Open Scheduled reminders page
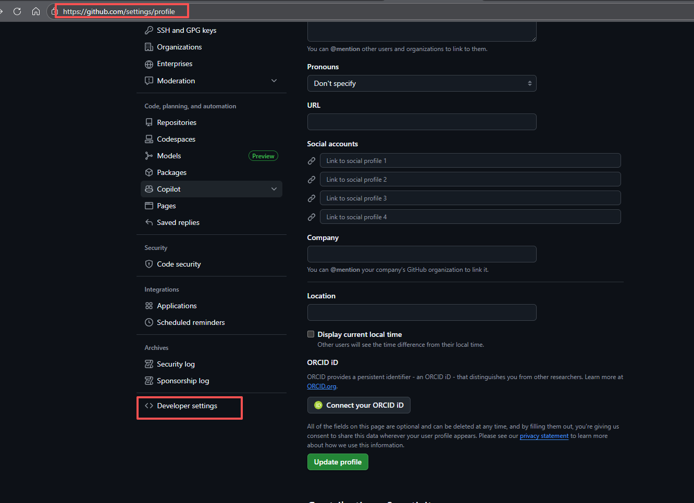The height and width of the screenshot is (503, 694). pos(191,322)
